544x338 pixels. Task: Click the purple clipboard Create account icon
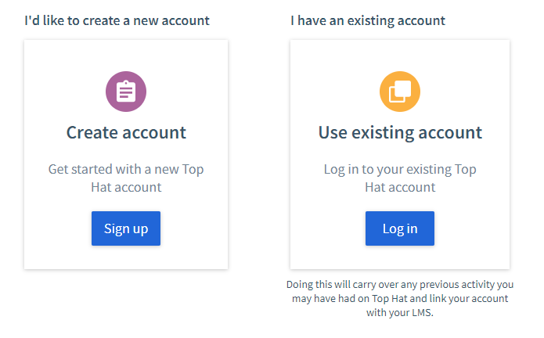[x=126, y=92]
